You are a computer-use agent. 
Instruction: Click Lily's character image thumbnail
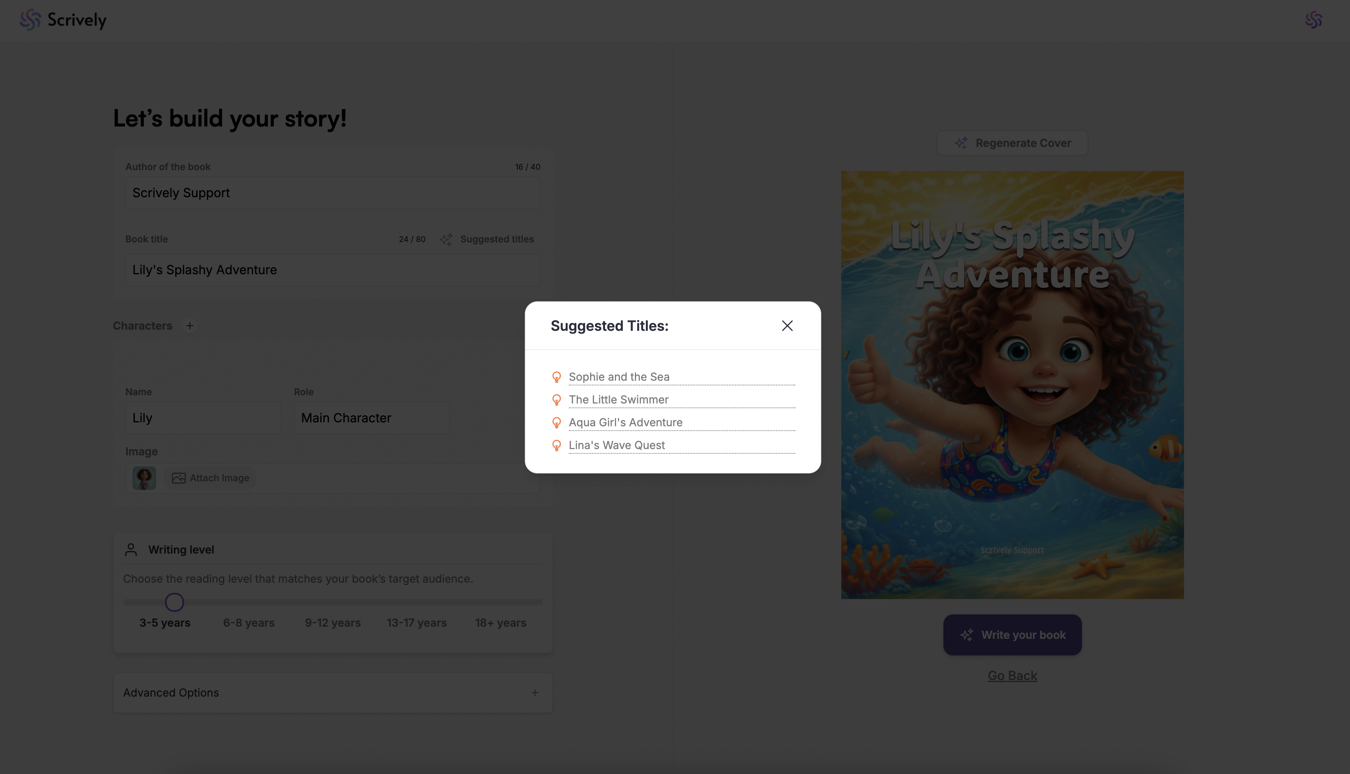pos(144,478)
